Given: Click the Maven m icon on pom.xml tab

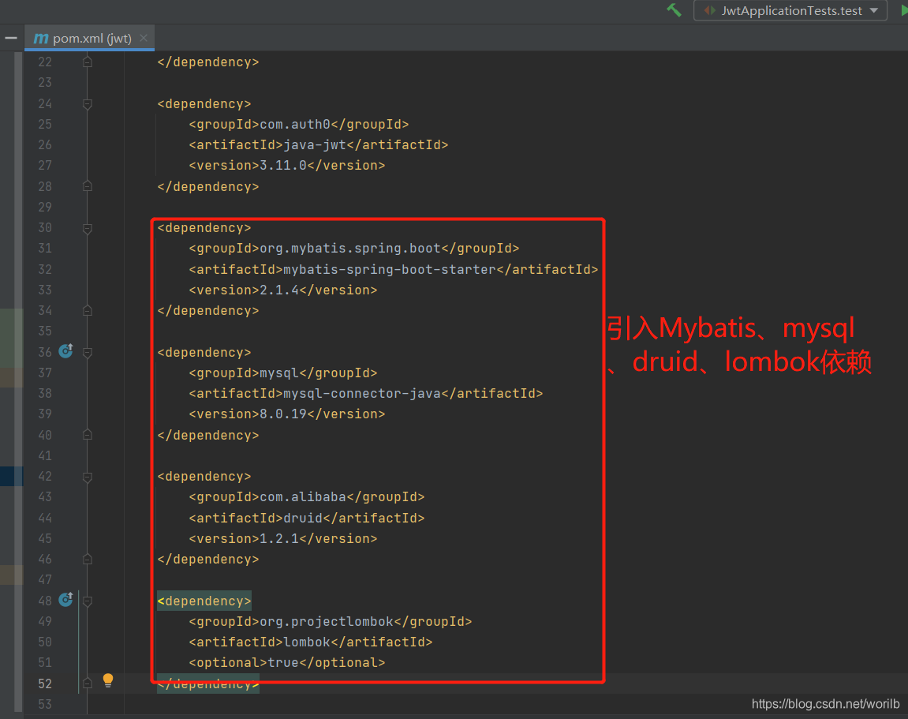Looking at the screenshot, I should (40, 38).
